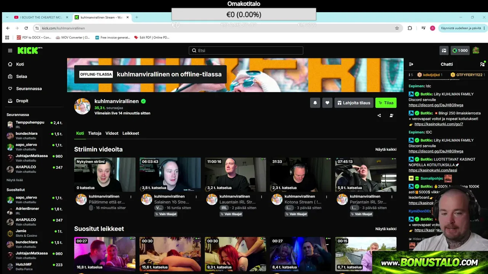Click the Etsi search field
488x274 pixels.
[x=246, y=51]
